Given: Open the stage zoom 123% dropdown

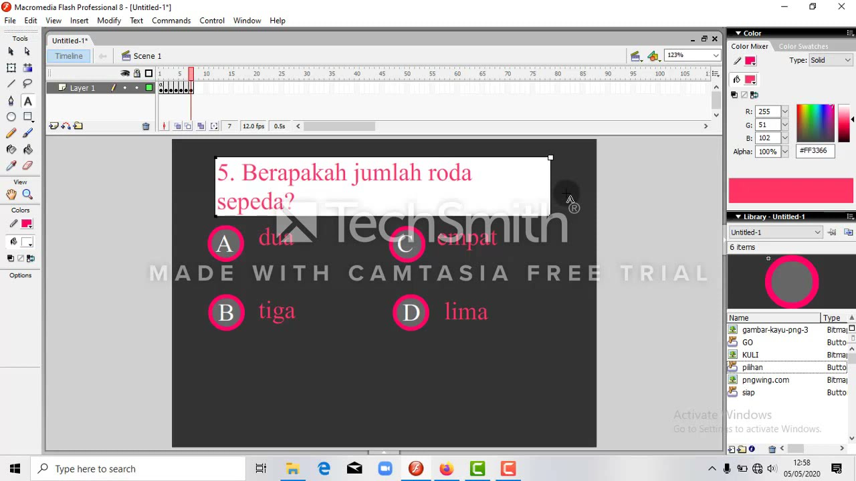Looking at the screenshot, I should coord(716,55).
